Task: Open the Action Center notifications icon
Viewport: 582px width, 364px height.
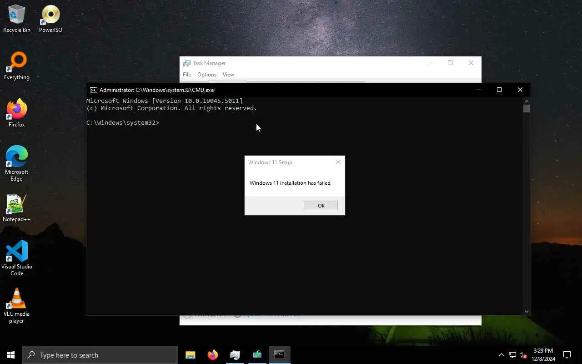Action: pos(567,355)
